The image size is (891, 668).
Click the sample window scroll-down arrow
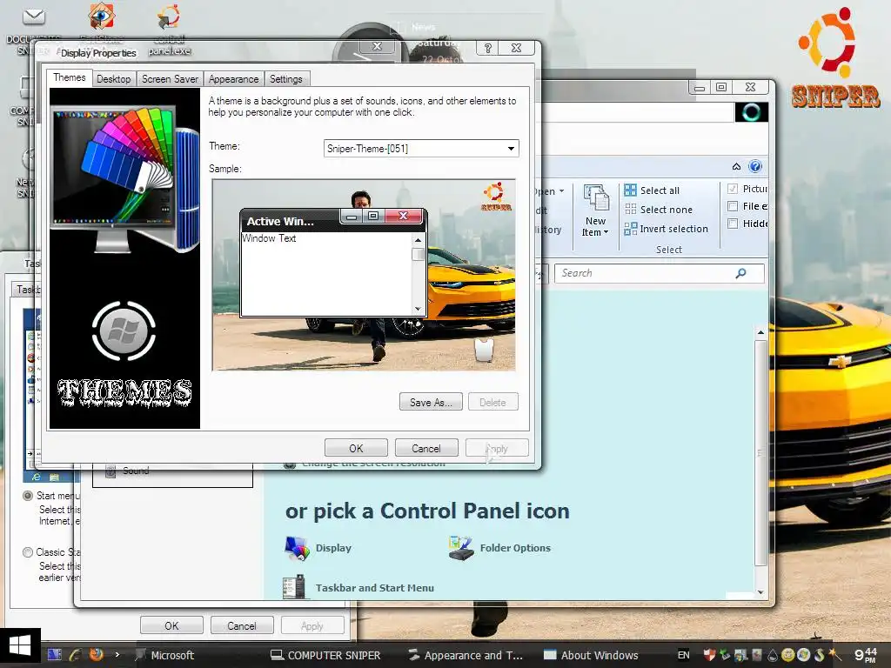[419, 309]
